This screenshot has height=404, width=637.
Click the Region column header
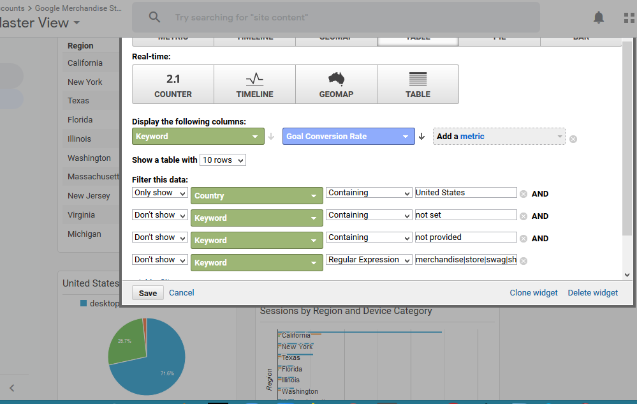pyautogui.click(x=80, y=46)
